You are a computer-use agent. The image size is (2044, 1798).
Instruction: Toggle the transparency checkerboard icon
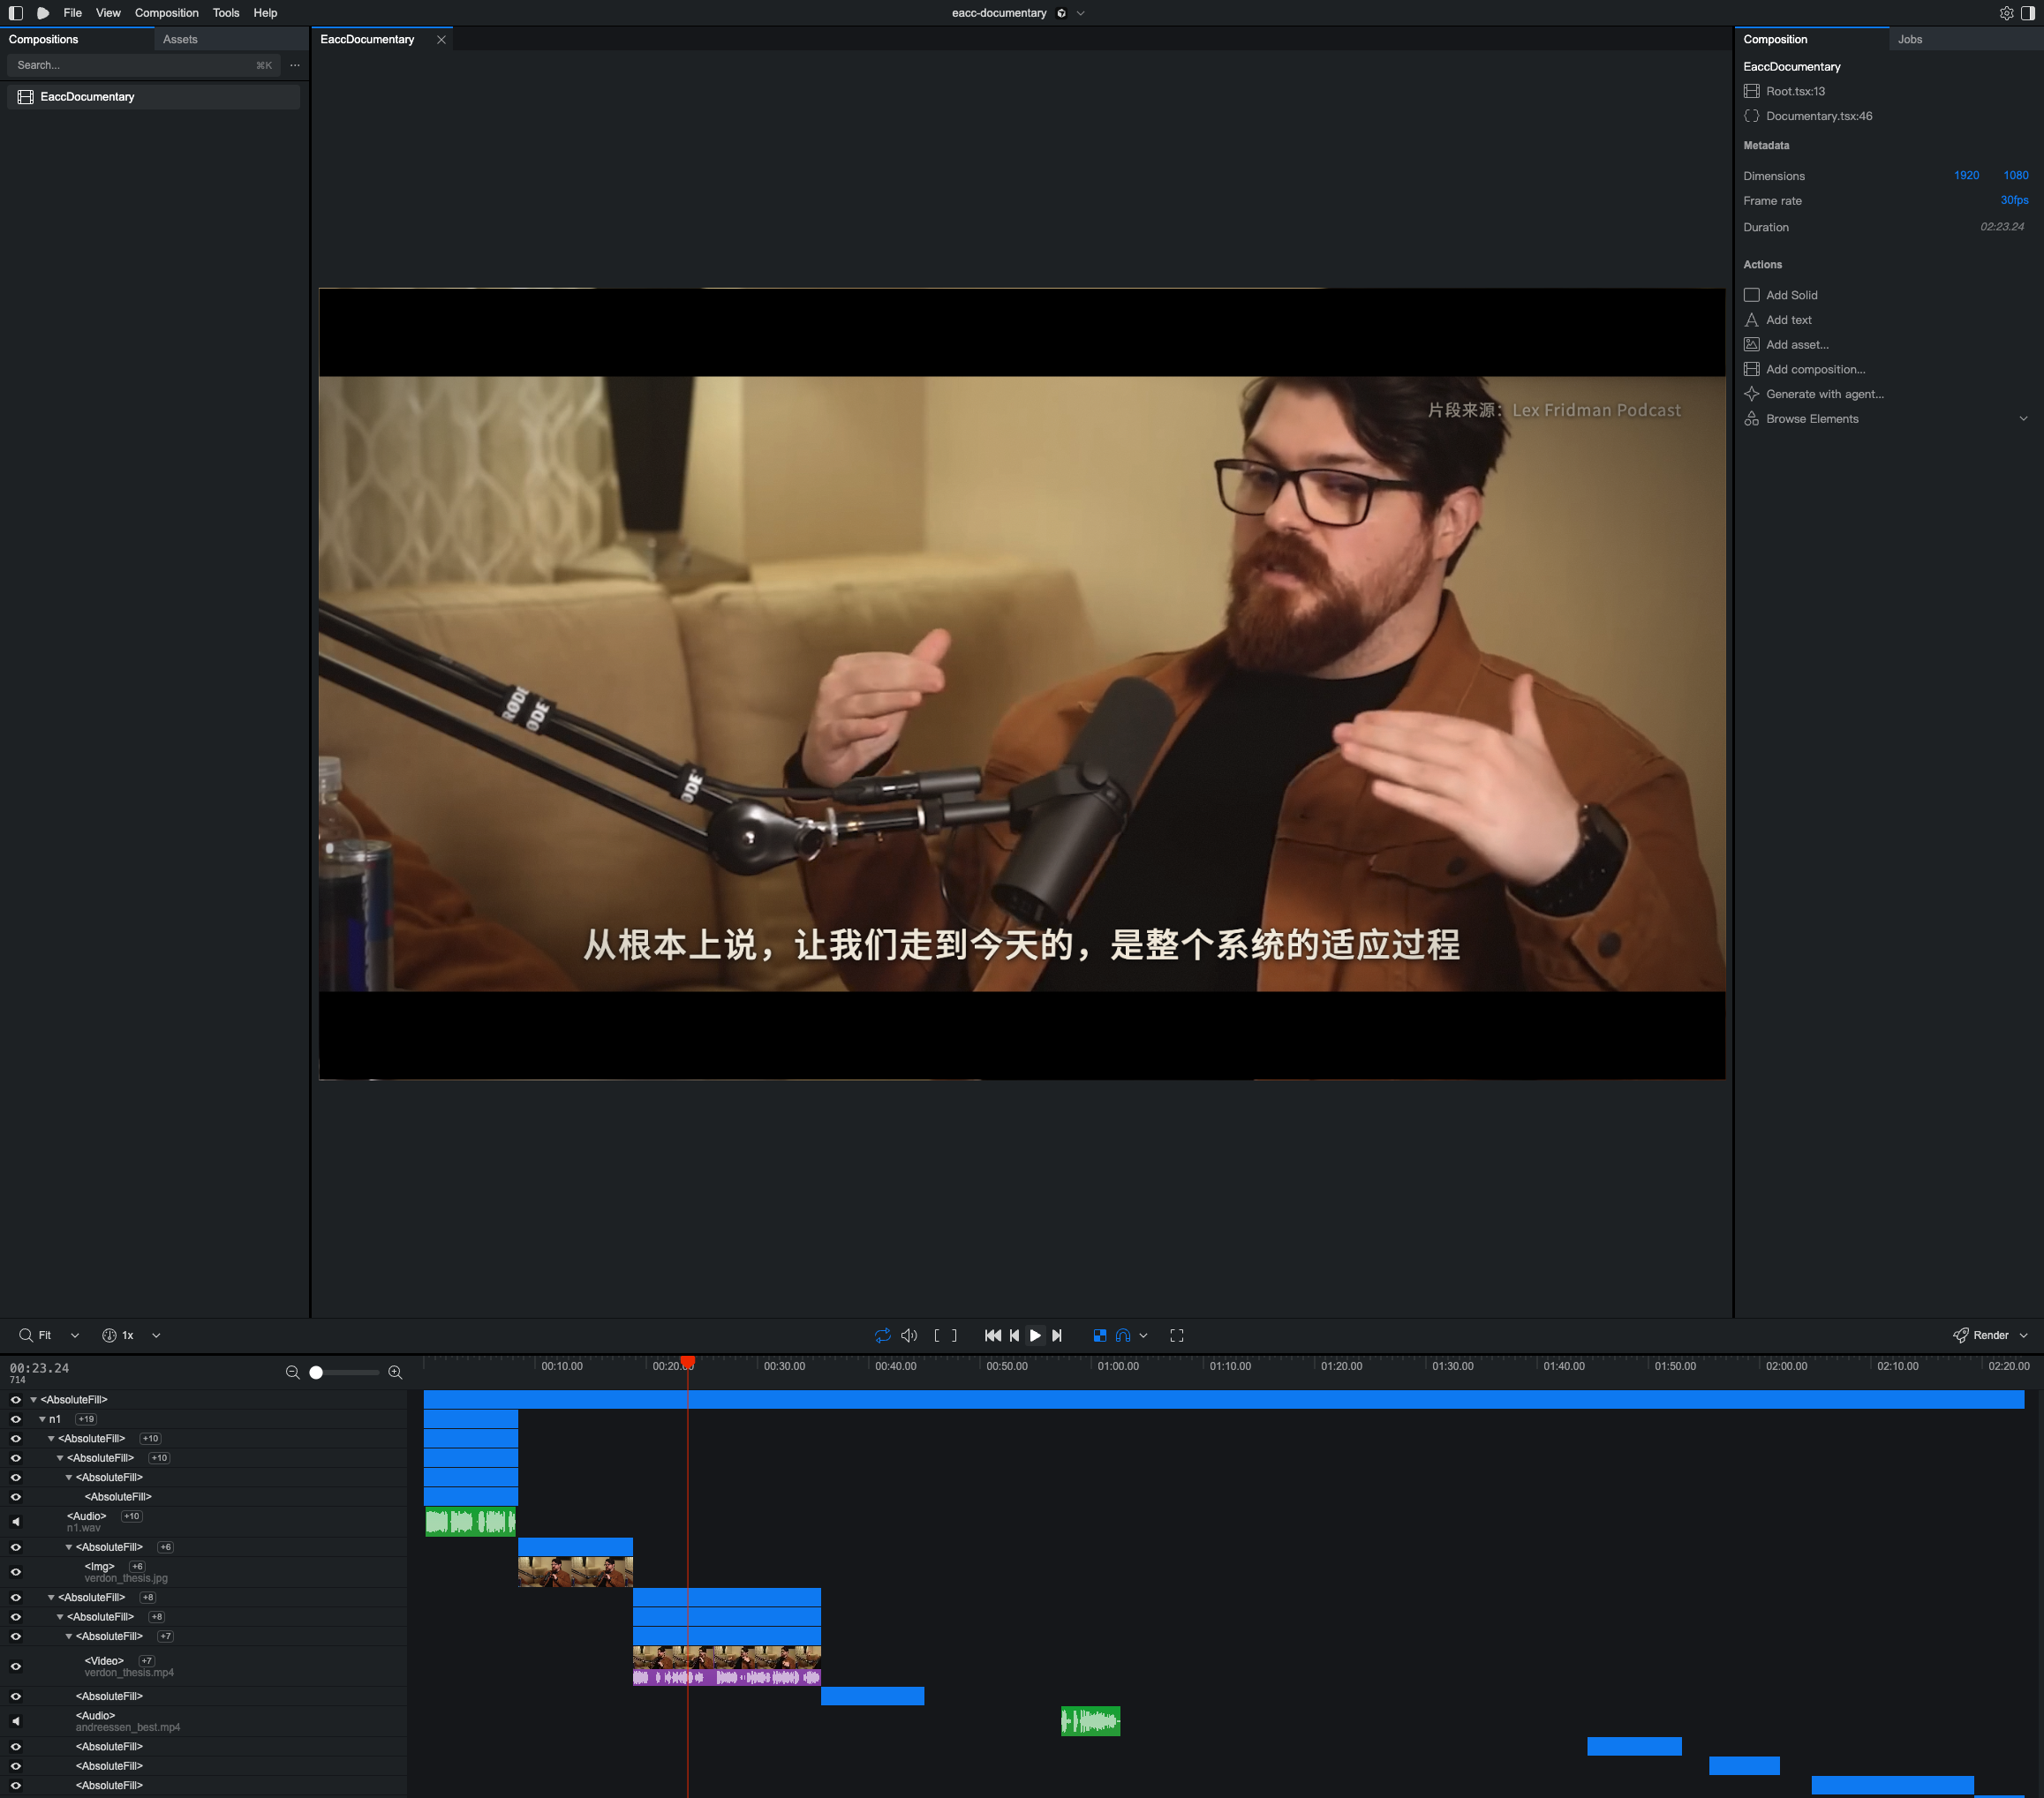[x=1100, y=1335]
